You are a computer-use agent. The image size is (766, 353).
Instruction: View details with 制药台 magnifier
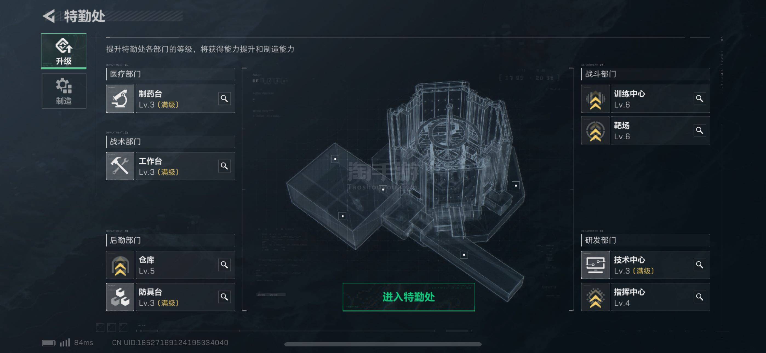(224, 99)
